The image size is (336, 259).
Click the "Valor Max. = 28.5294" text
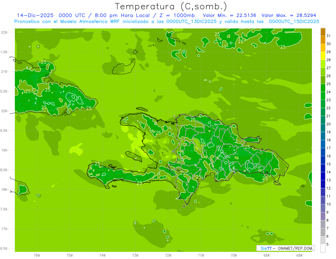coord(289,15)
